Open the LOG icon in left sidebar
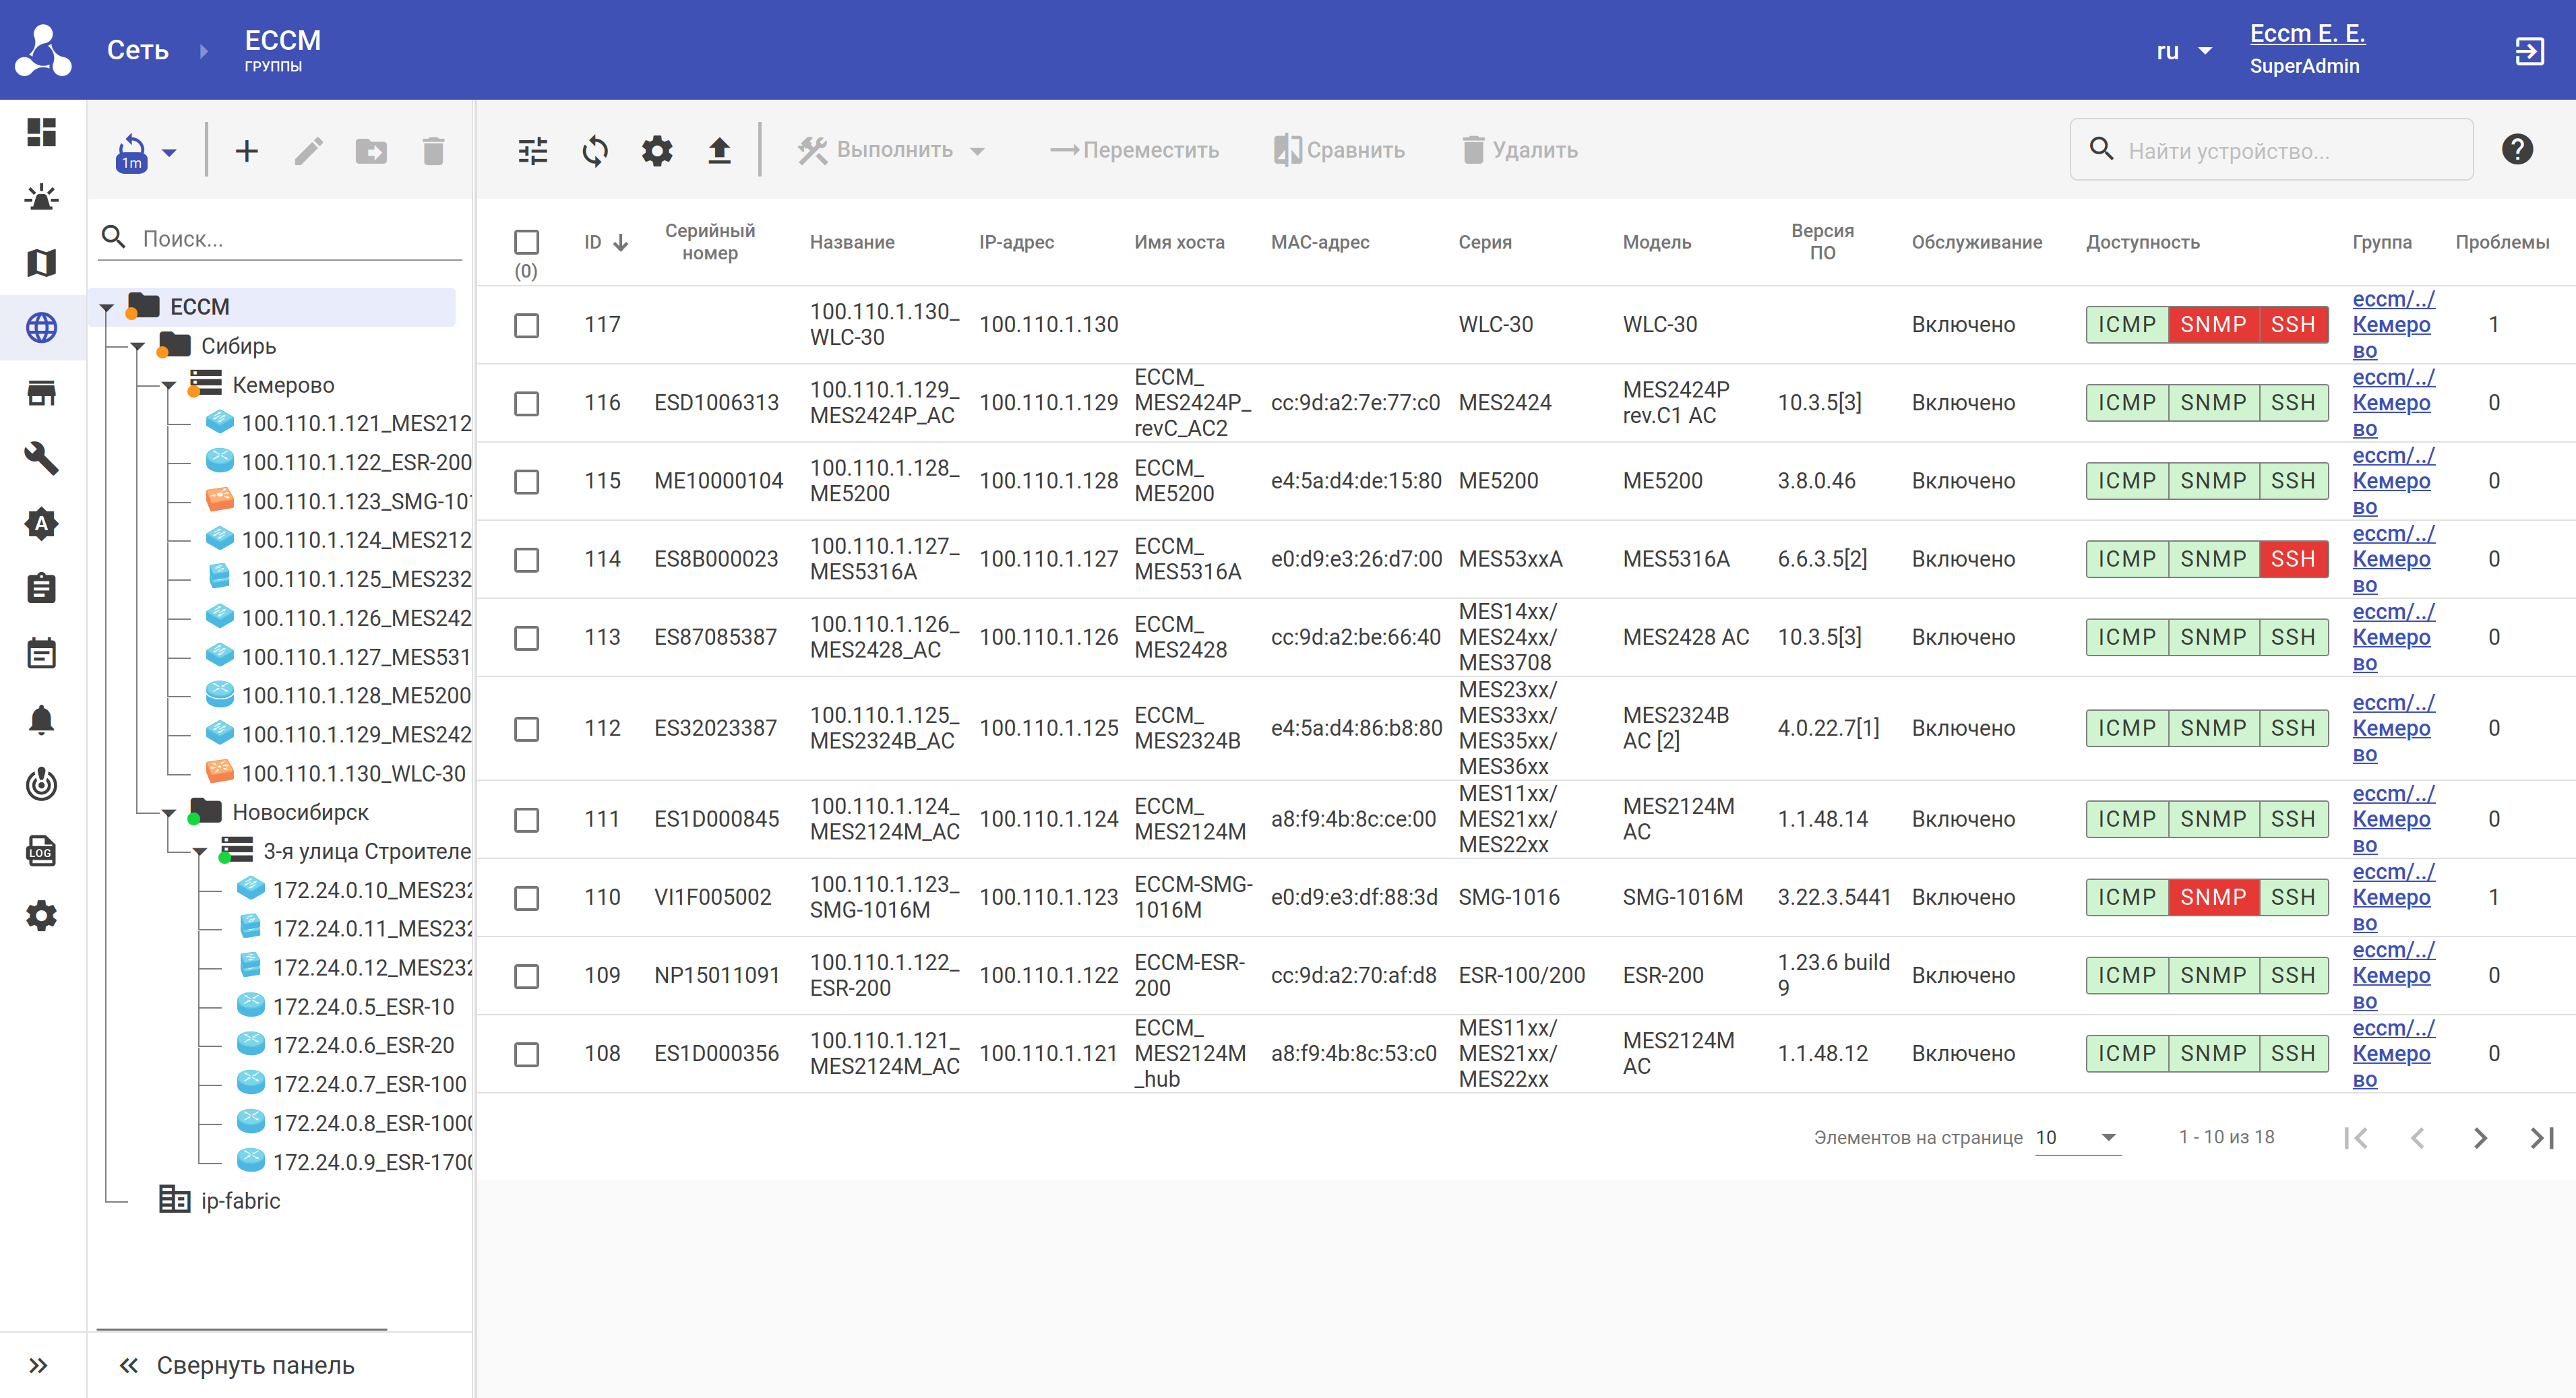This screenshot has height=1398, width=2576. pos(41,850)
